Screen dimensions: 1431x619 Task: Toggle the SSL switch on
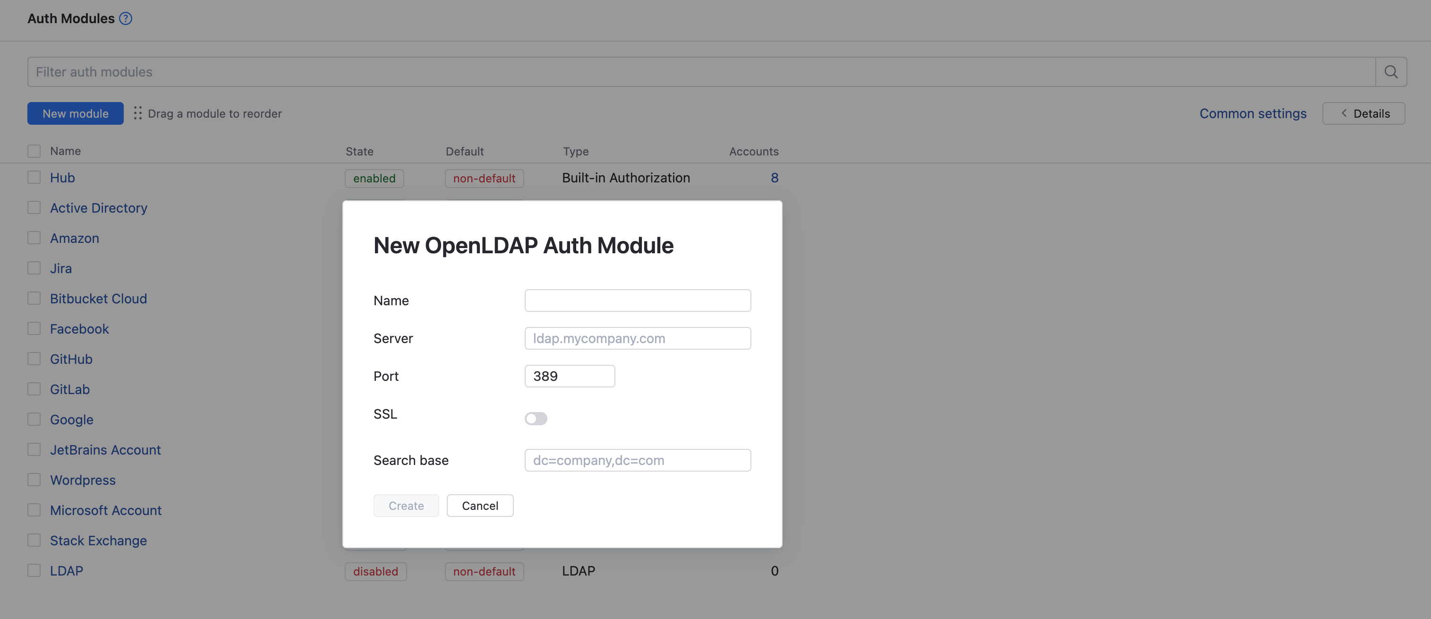536,418
